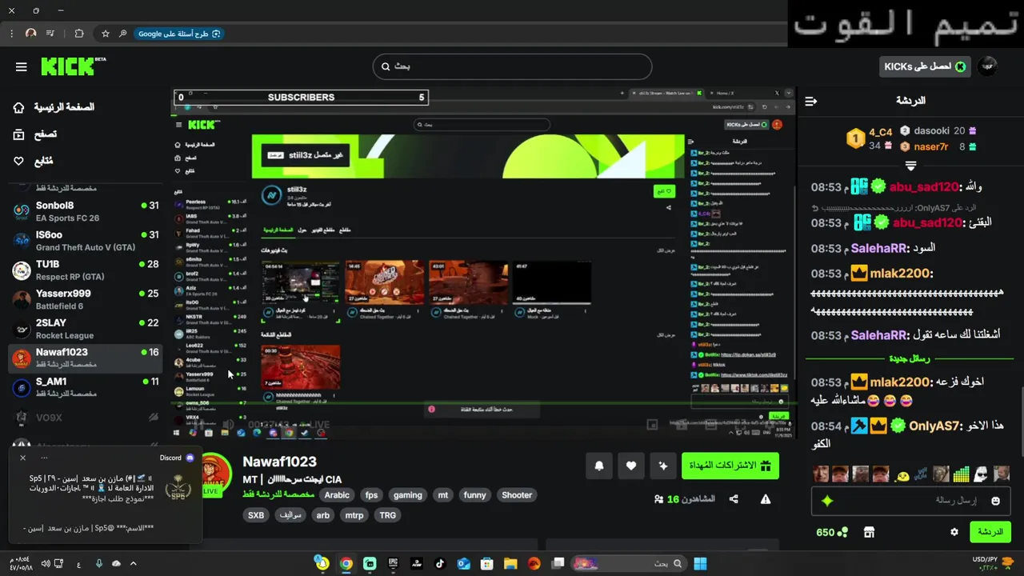Viewport: 1024px width, 576px height.
Task: Open 4_C4 top gifter profile
Action: point(870,138)
